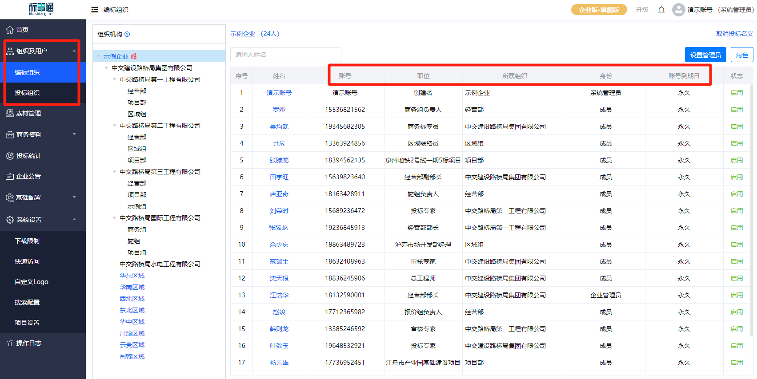Open 快速访问 menu item

click(43, 261)
